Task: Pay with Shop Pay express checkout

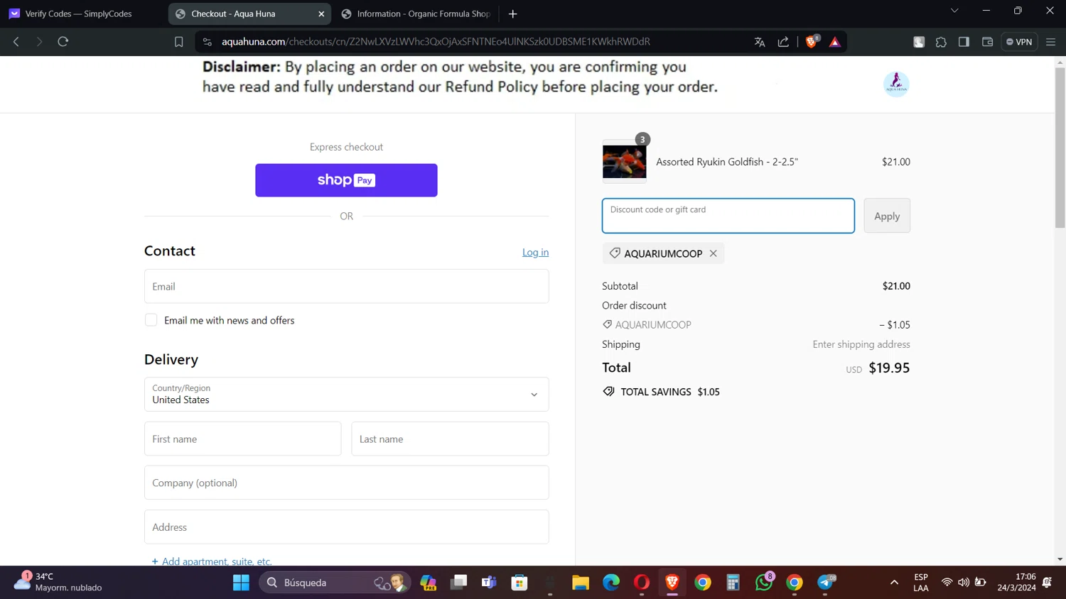Action: (x=346, y=180)
